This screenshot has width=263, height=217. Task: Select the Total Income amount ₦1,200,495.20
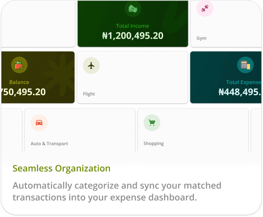point(133,36)
